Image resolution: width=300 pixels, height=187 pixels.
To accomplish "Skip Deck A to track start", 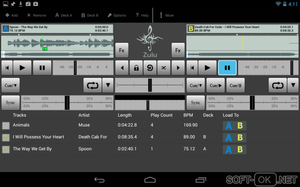I will tap(7, 68).
